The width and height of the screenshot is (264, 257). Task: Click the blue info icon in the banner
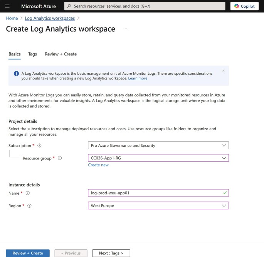(x=16, y=74)
